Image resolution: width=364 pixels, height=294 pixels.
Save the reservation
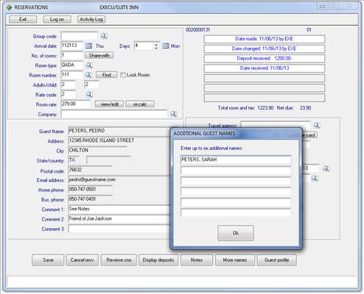pyautogui.click(x=48, y=260)
